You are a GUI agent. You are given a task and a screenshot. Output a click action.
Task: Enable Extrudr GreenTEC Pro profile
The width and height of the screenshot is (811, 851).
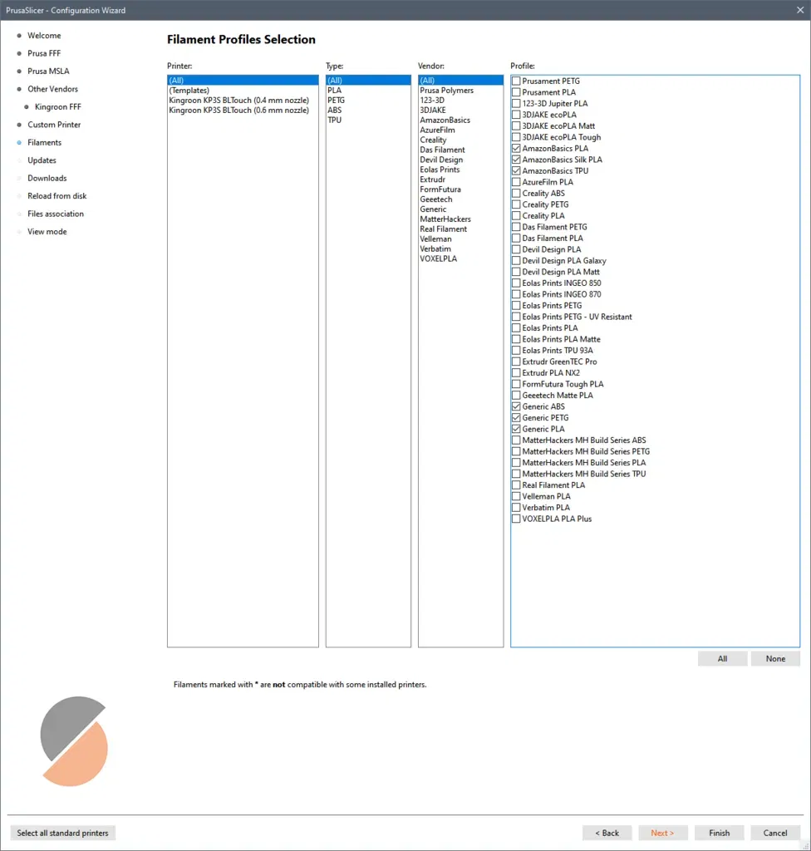pos(516,362)
